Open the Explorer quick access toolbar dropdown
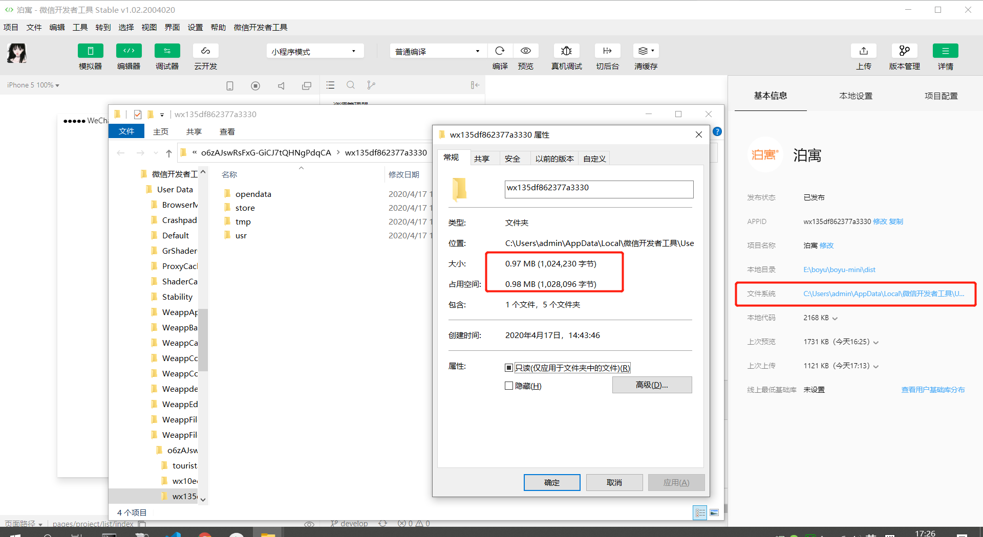Image resolution: width=983 pixels, height=537 pixels. click(162, 115)
